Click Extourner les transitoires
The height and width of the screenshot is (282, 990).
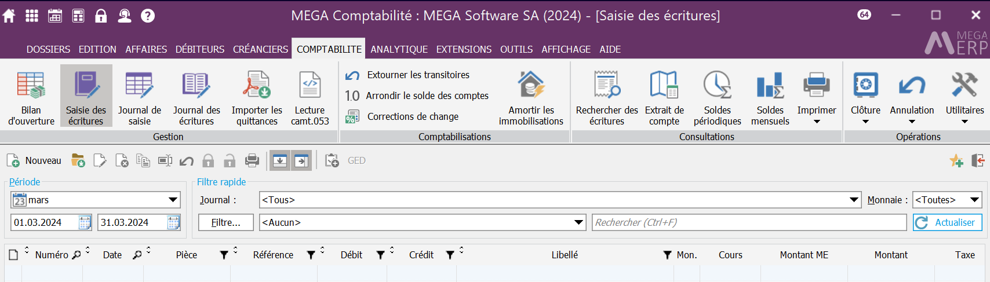pos(407,75)
